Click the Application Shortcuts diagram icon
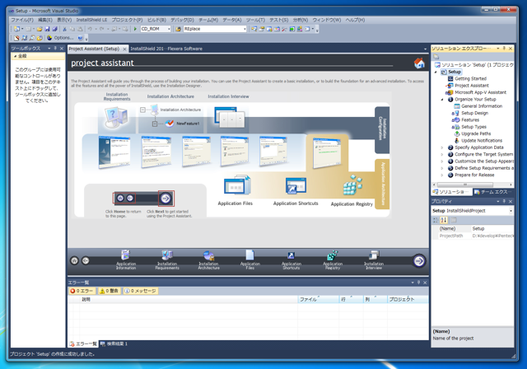 click(x=296, y=186)
